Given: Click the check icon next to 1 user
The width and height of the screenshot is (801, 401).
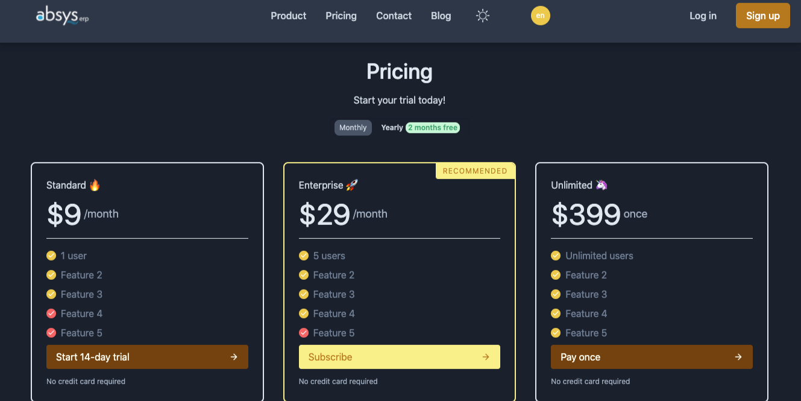Looking at the screenshot, I should (x=51, y=255).
